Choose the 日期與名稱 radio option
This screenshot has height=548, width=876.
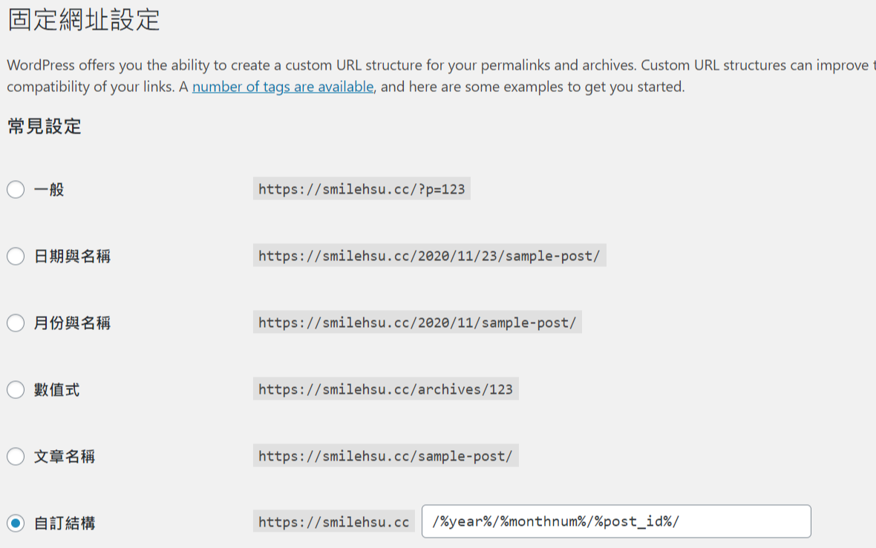click(16, 257)
